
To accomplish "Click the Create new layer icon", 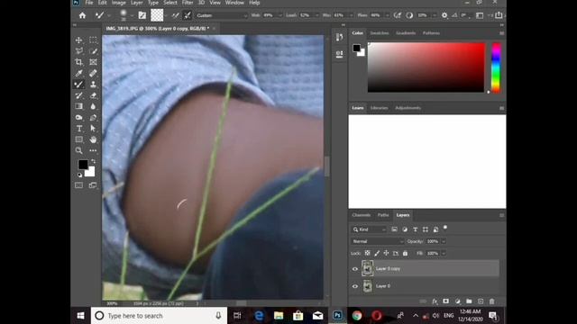I will pyautogui.click(x=481, y=301).
